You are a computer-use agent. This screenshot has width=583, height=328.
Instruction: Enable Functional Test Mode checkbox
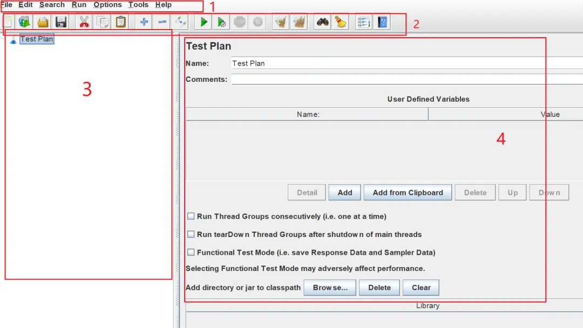point(191,252)
